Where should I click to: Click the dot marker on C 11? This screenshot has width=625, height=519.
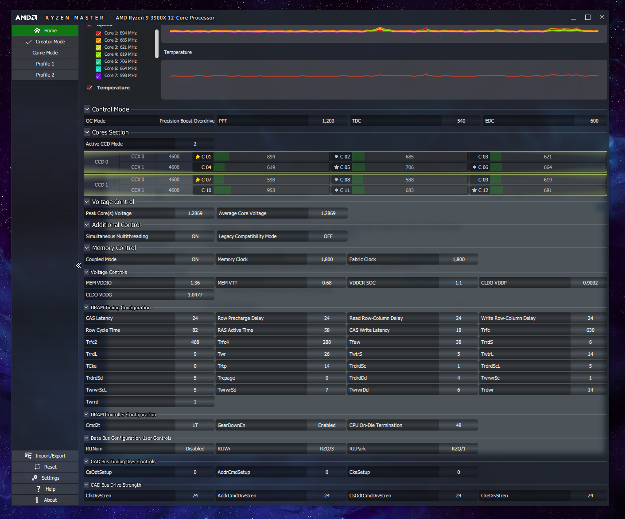coord(336,190)
